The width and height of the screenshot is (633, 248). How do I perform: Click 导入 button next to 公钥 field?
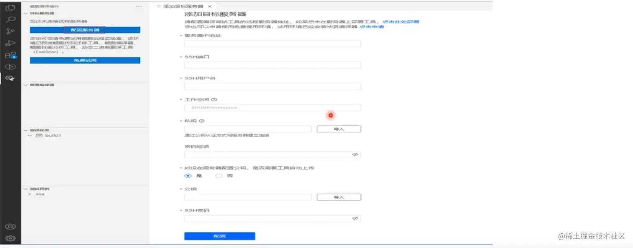(x=339, y=197)
